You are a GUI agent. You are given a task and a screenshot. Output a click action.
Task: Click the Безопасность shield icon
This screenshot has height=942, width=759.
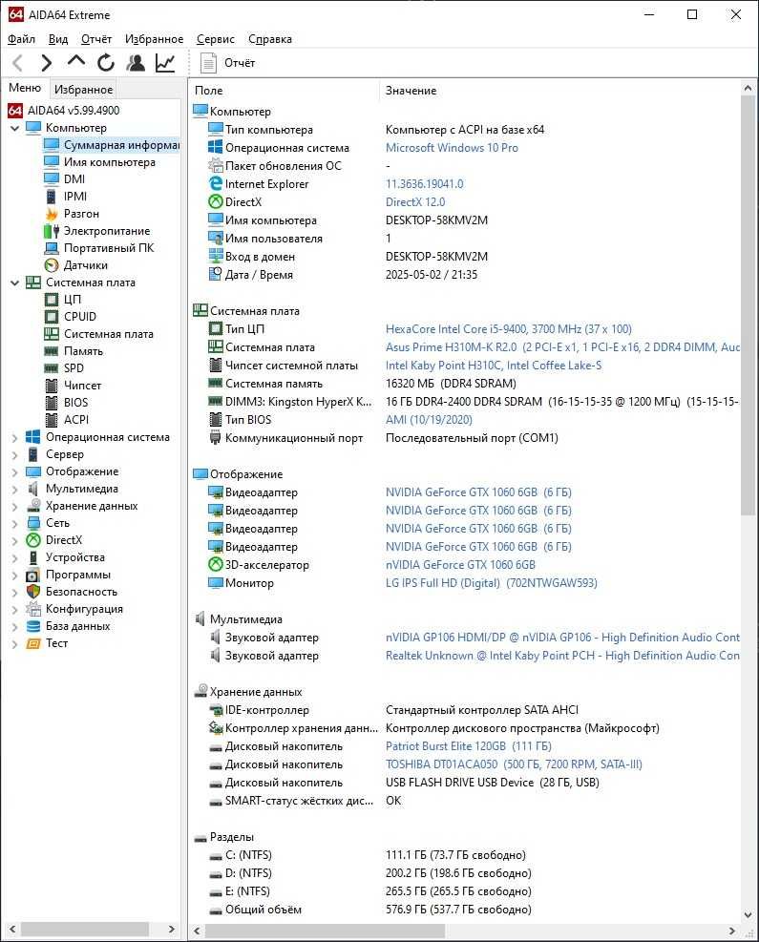click(33, 592)
